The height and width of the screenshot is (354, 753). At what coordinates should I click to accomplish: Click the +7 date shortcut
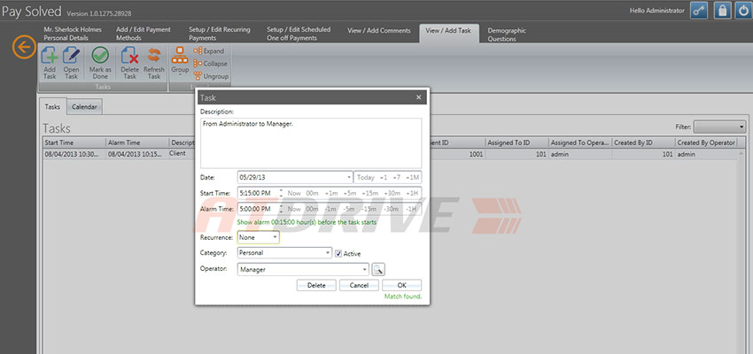[x=397, y=178]
